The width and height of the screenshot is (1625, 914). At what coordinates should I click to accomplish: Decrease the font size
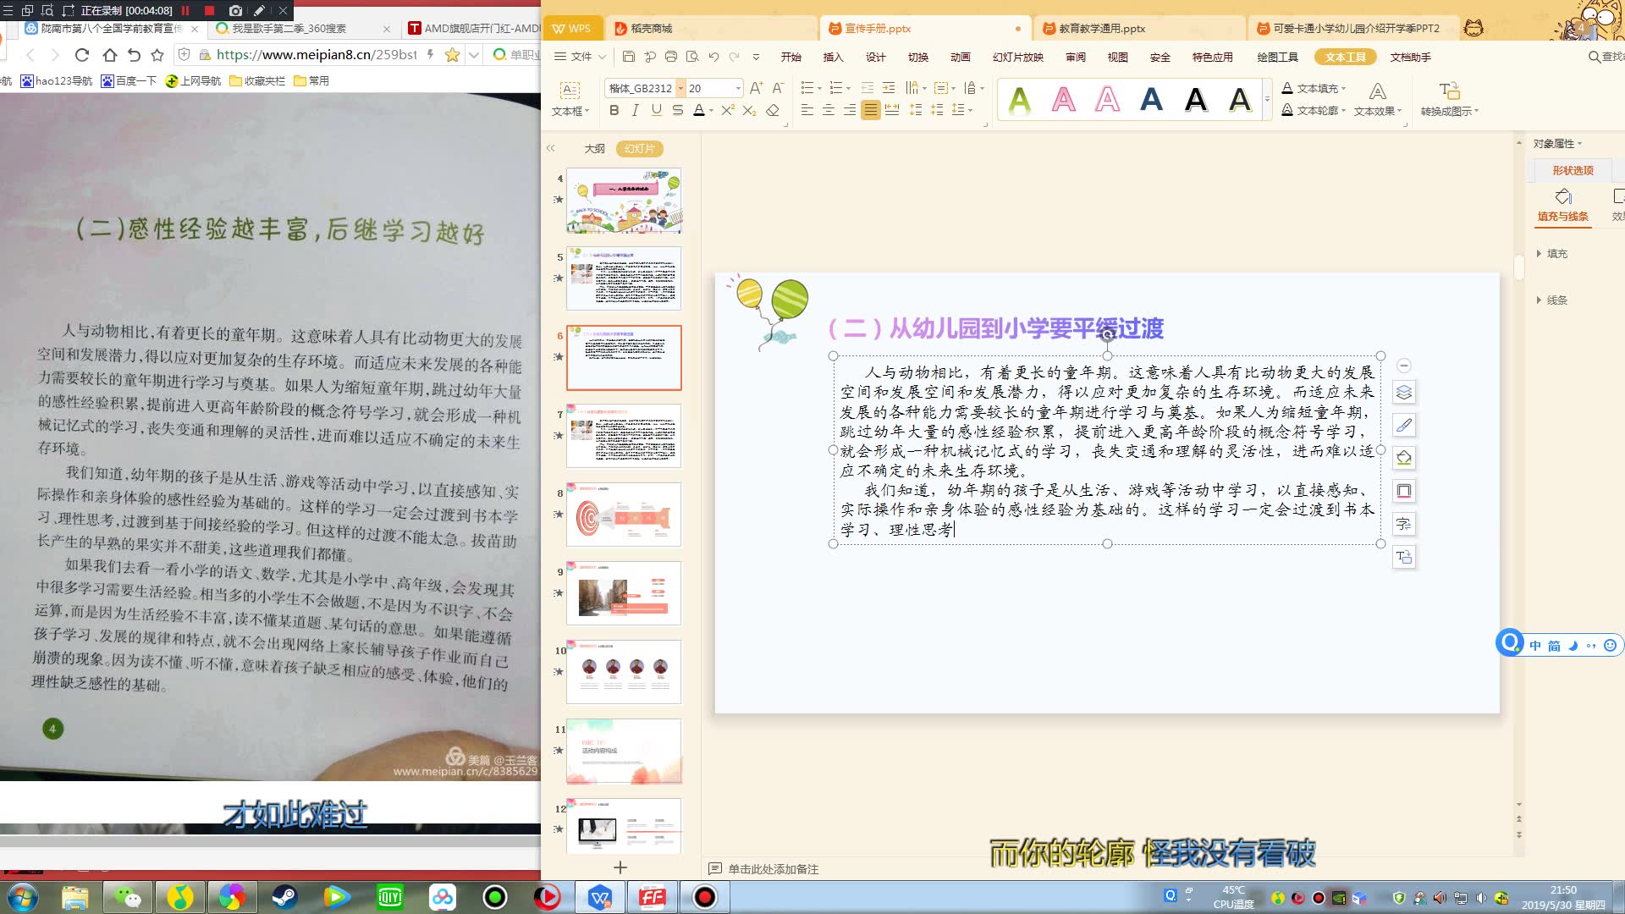coord(778,88)
